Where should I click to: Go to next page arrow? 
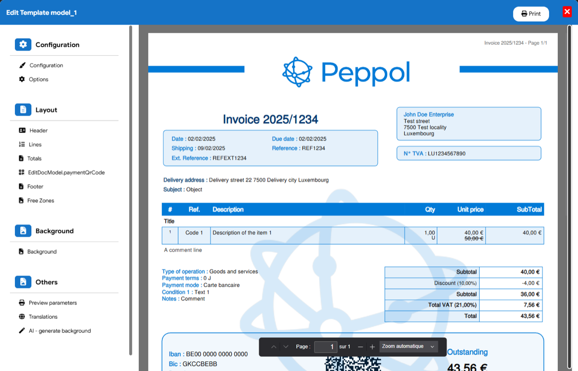(x=286, y=347)
